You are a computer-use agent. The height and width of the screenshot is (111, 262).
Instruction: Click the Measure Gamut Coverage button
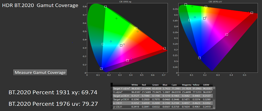(x=40, y=72)
